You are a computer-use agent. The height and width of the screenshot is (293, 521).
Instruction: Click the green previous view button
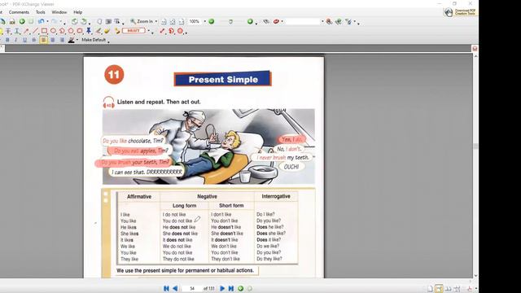[241, 288]
